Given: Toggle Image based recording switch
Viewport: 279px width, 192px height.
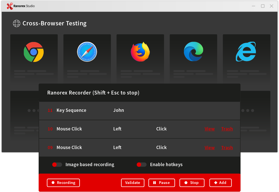Looking at the screenshot, I should (57, 165).
